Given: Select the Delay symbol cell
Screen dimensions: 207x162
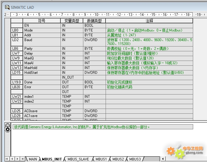Looking at the screenshot, I should [x=42, y=53].
